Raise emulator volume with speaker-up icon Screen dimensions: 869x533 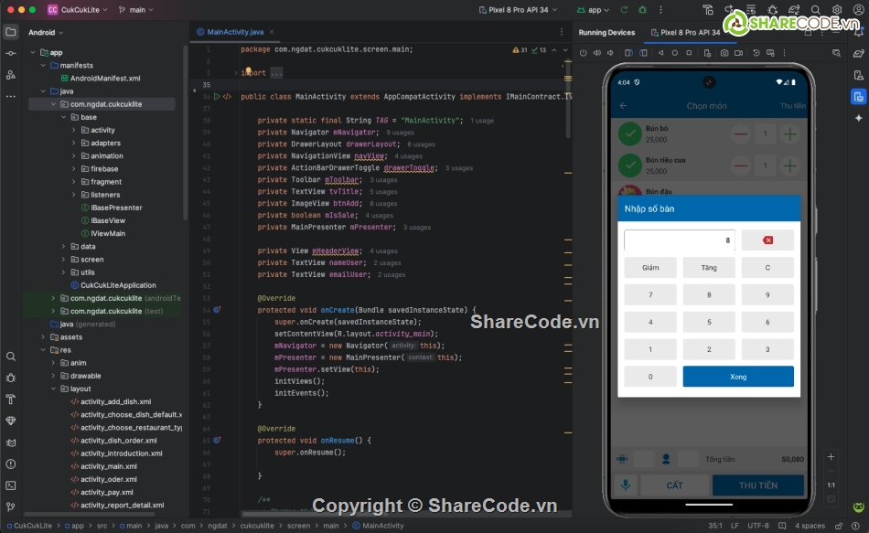[597, 53]
